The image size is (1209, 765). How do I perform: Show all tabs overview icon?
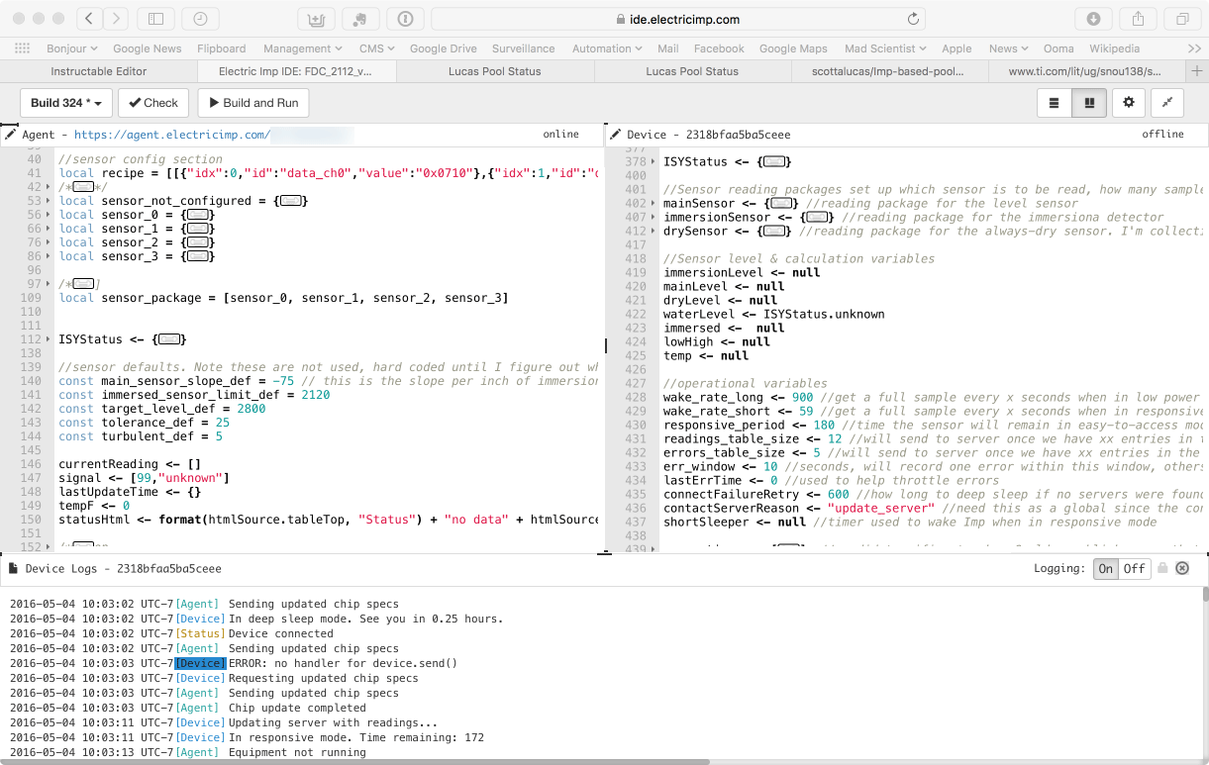click(x=1182, y=19)
